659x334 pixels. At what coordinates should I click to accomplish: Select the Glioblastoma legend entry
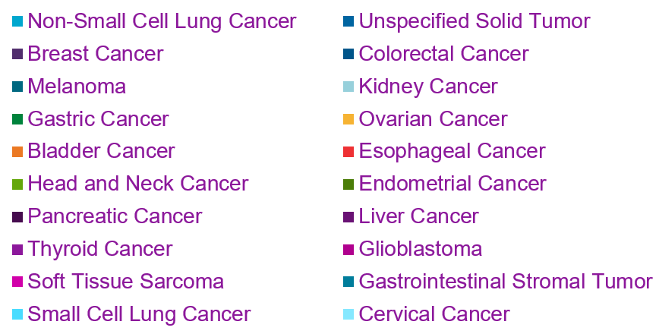[421, 249]
